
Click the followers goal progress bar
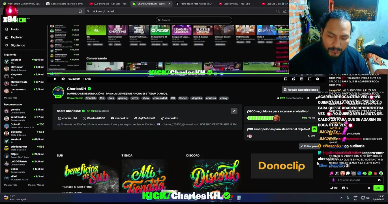(263, 118)
